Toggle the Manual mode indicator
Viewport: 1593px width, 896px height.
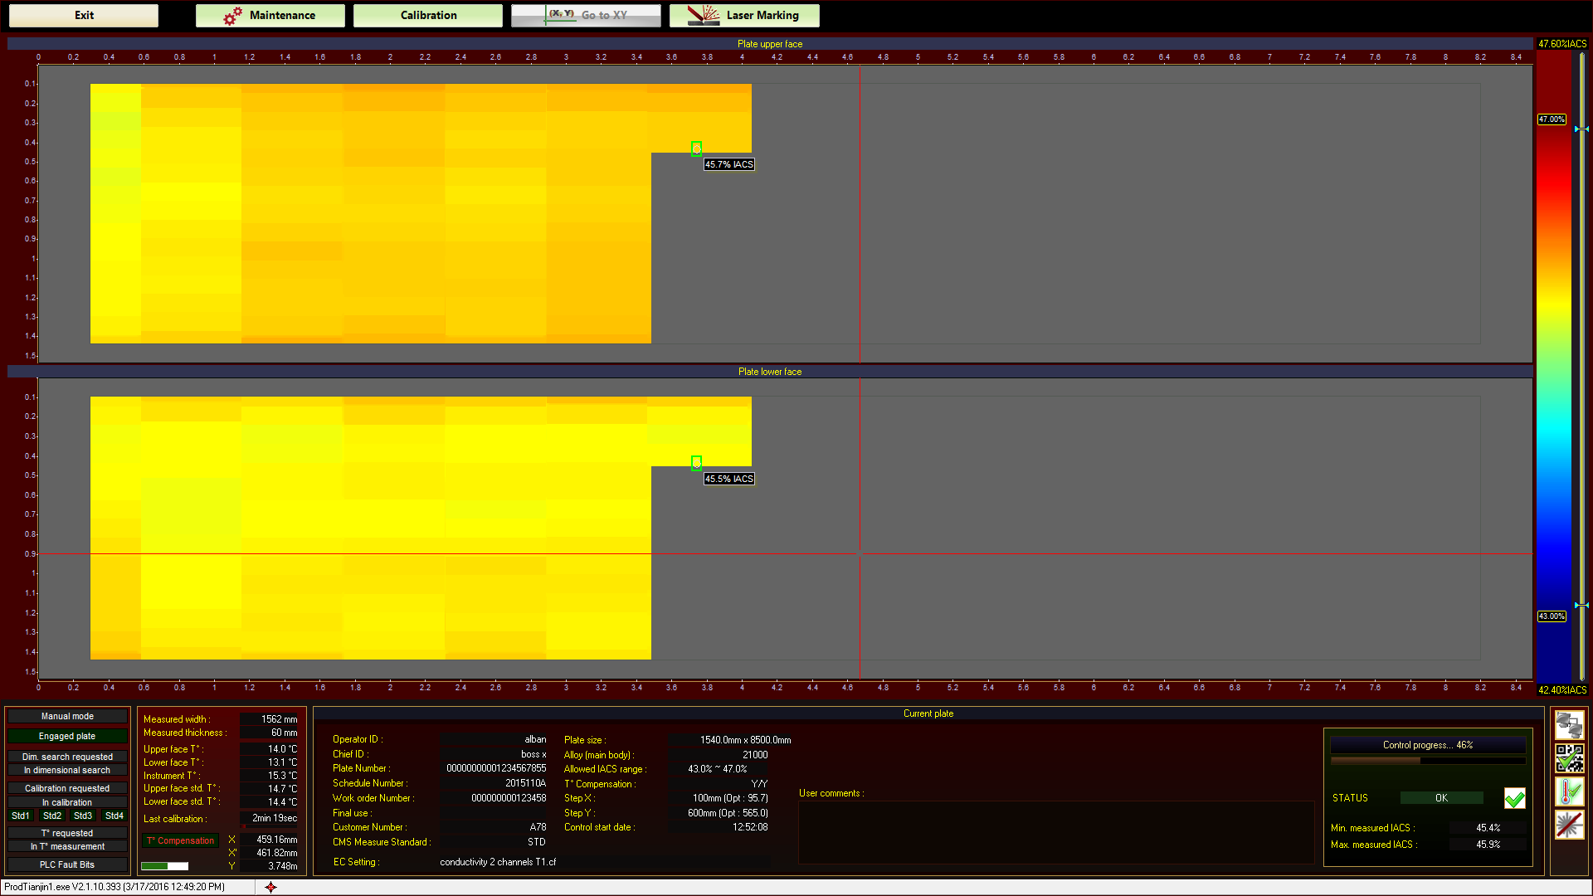pos(67,716)
